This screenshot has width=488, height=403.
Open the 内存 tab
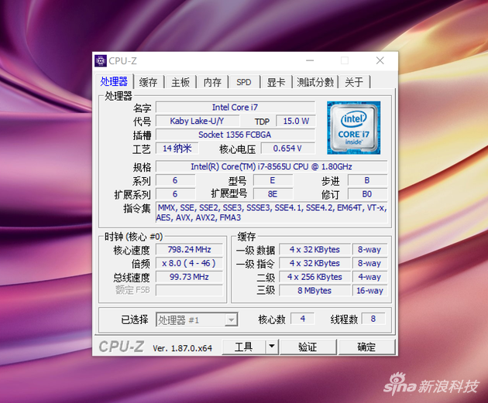pos(212,82)
